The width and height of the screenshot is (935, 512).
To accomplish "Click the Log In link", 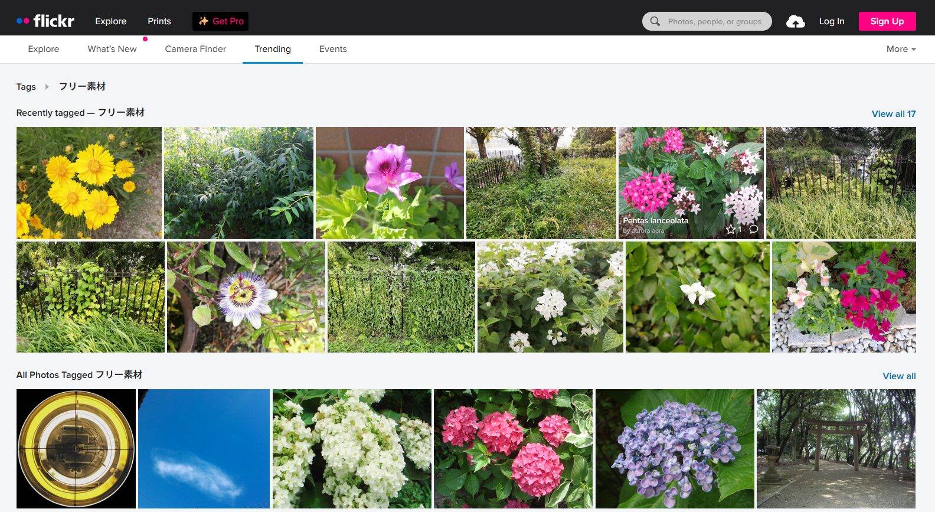I will (831, 21).
